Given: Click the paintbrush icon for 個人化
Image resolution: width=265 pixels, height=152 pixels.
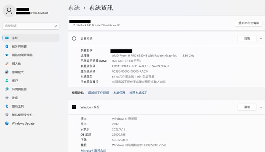Looking at the screenshot, I should (7, 63).
